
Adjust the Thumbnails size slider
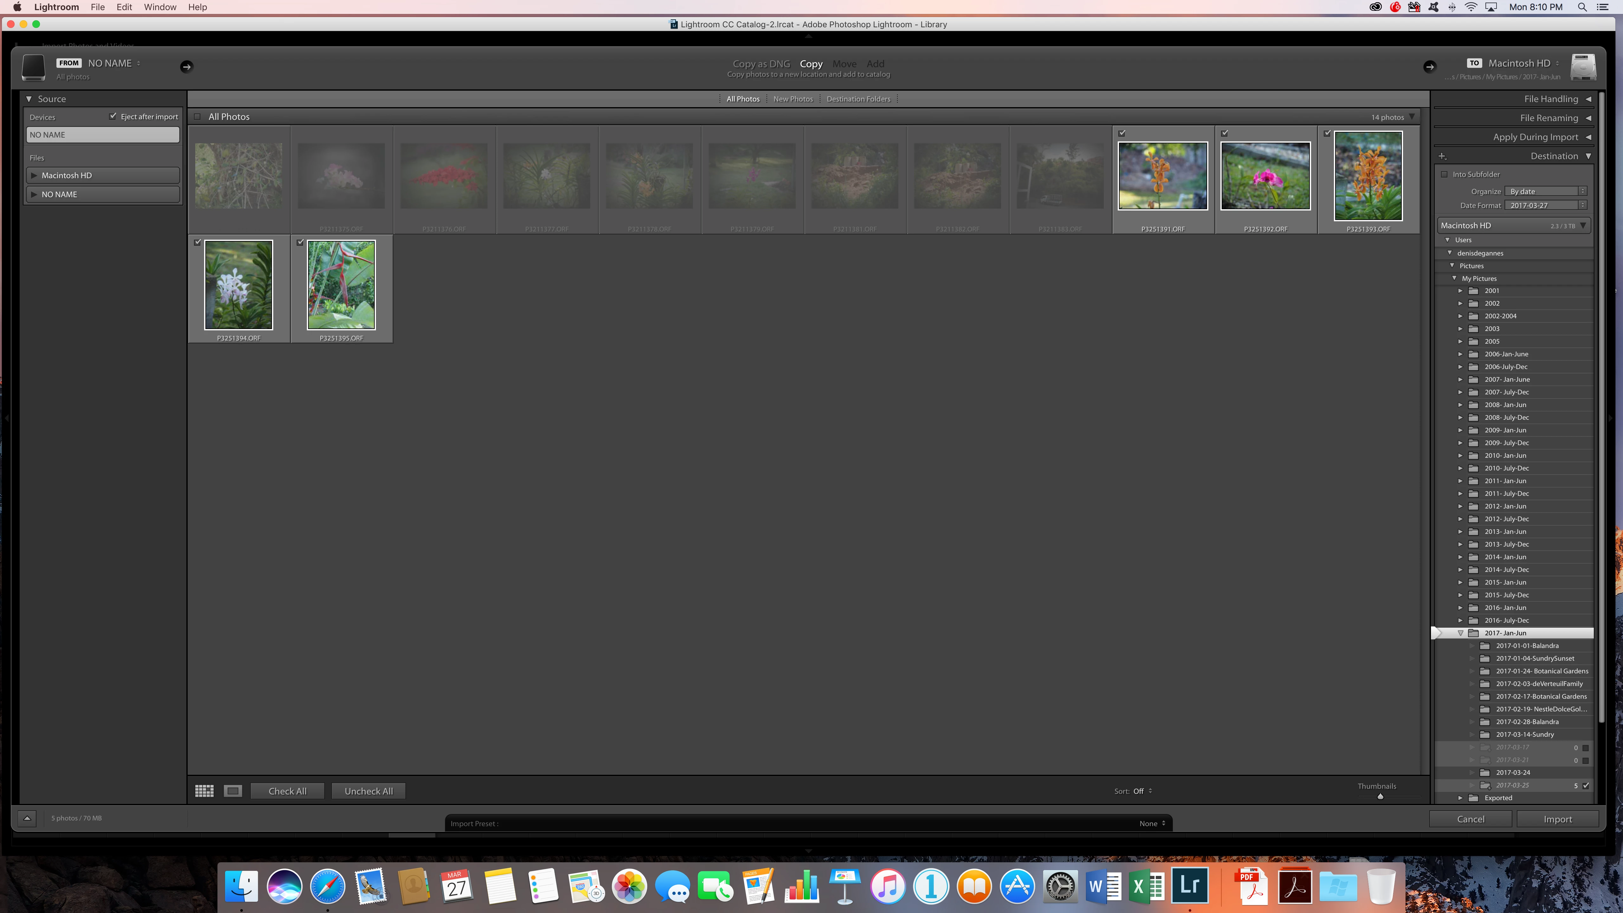1380,796
